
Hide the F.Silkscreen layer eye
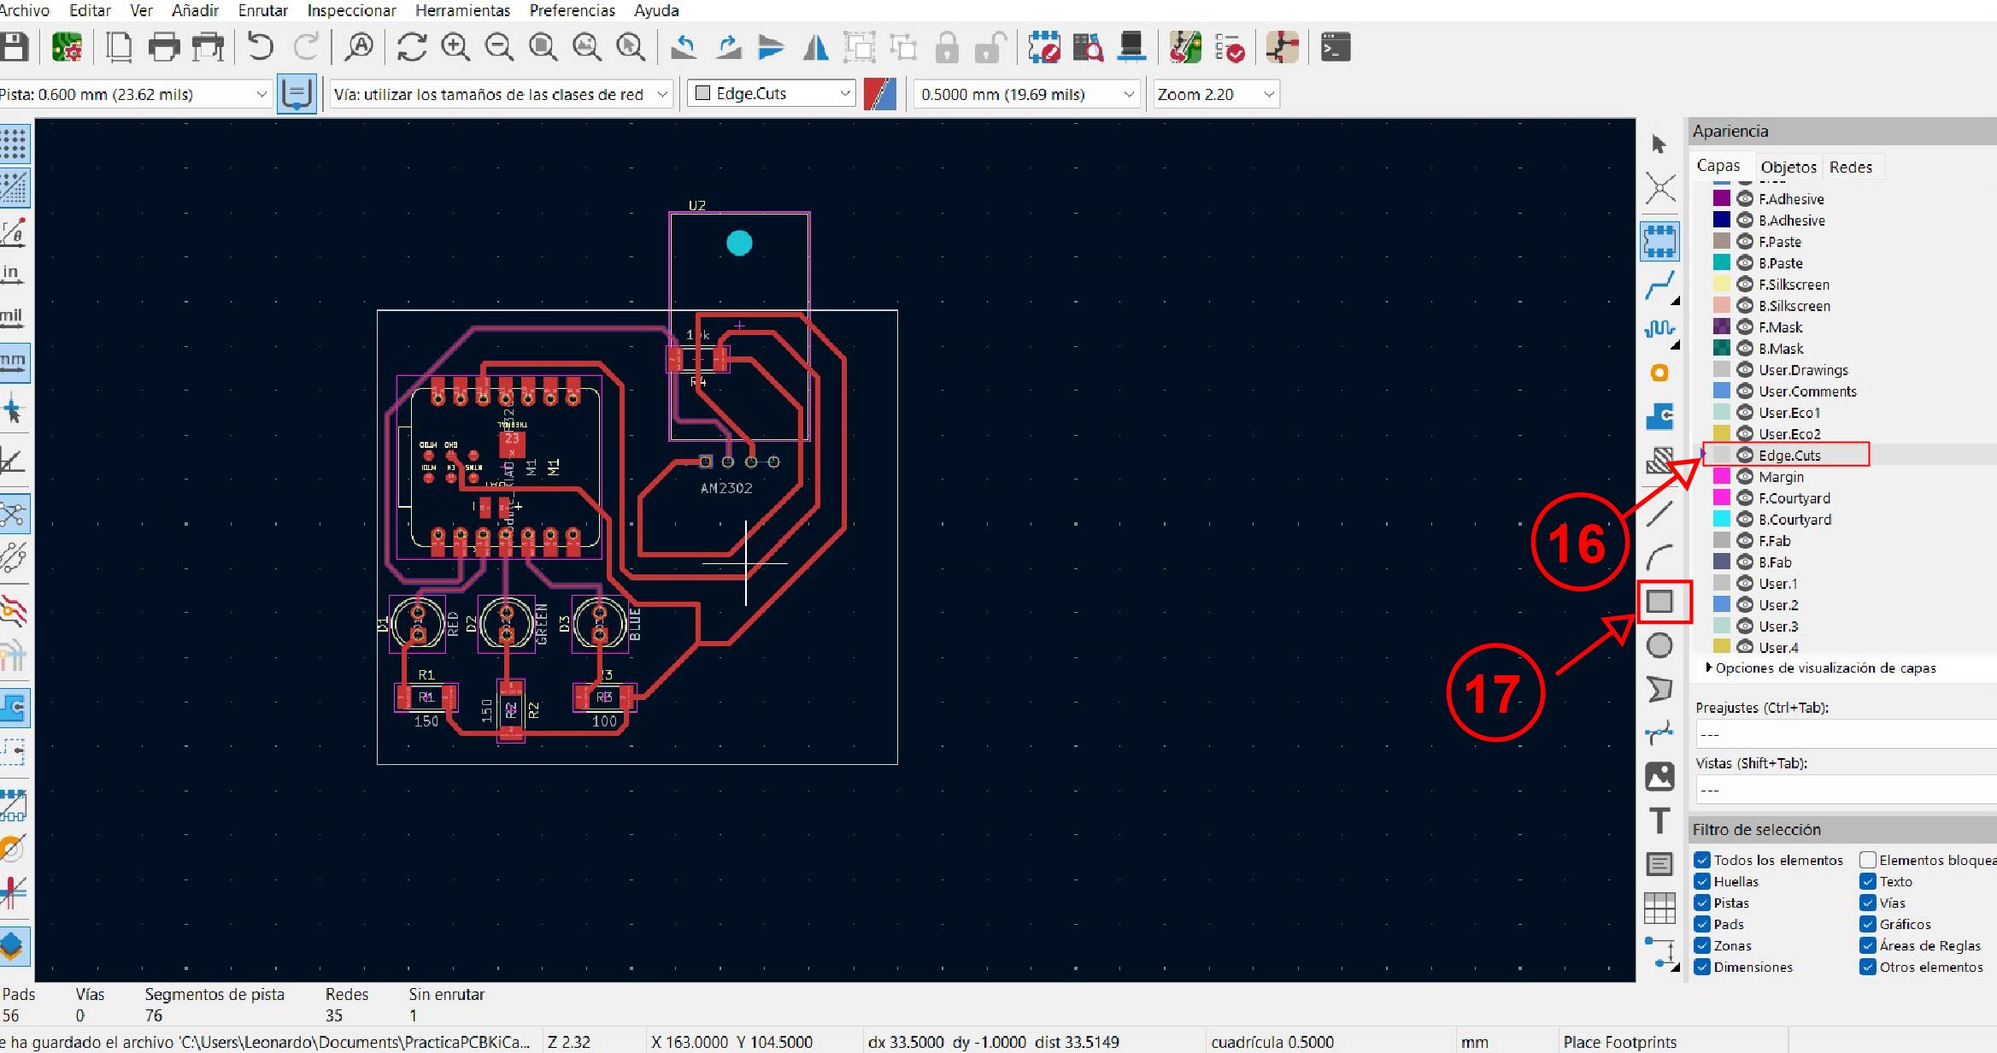click(x=1745, y=285)
